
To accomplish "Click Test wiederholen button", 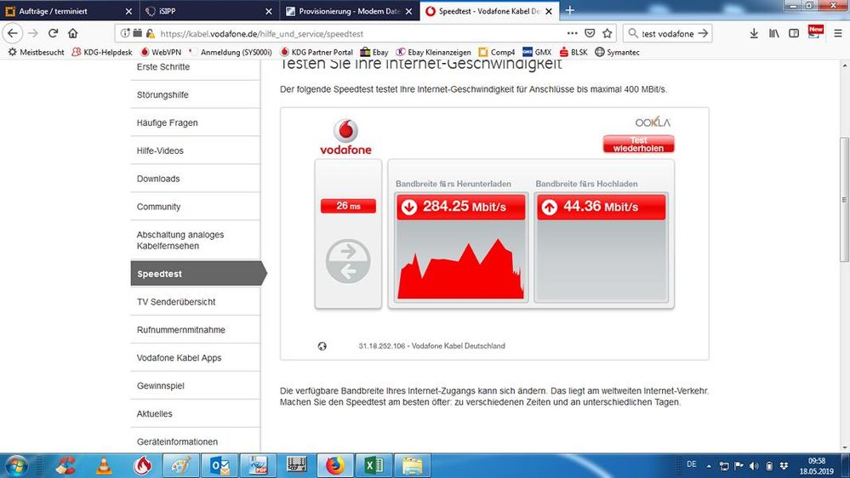I will (639, 144).
